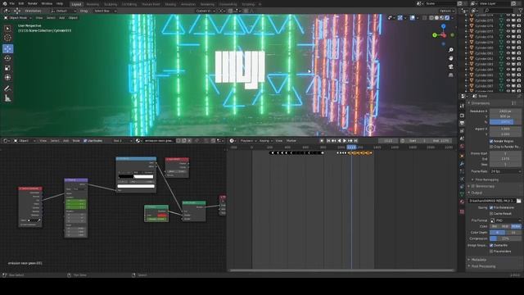Screen dimensions: 524x295
Task: Expand the Metadata panel
Action: [478, 260]
